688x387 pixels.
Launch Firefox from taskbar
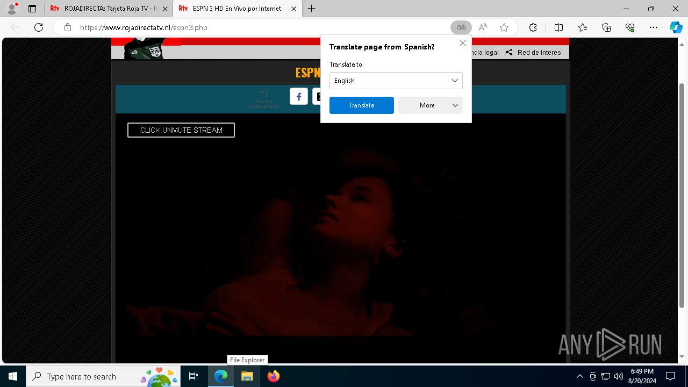(274, 376)
